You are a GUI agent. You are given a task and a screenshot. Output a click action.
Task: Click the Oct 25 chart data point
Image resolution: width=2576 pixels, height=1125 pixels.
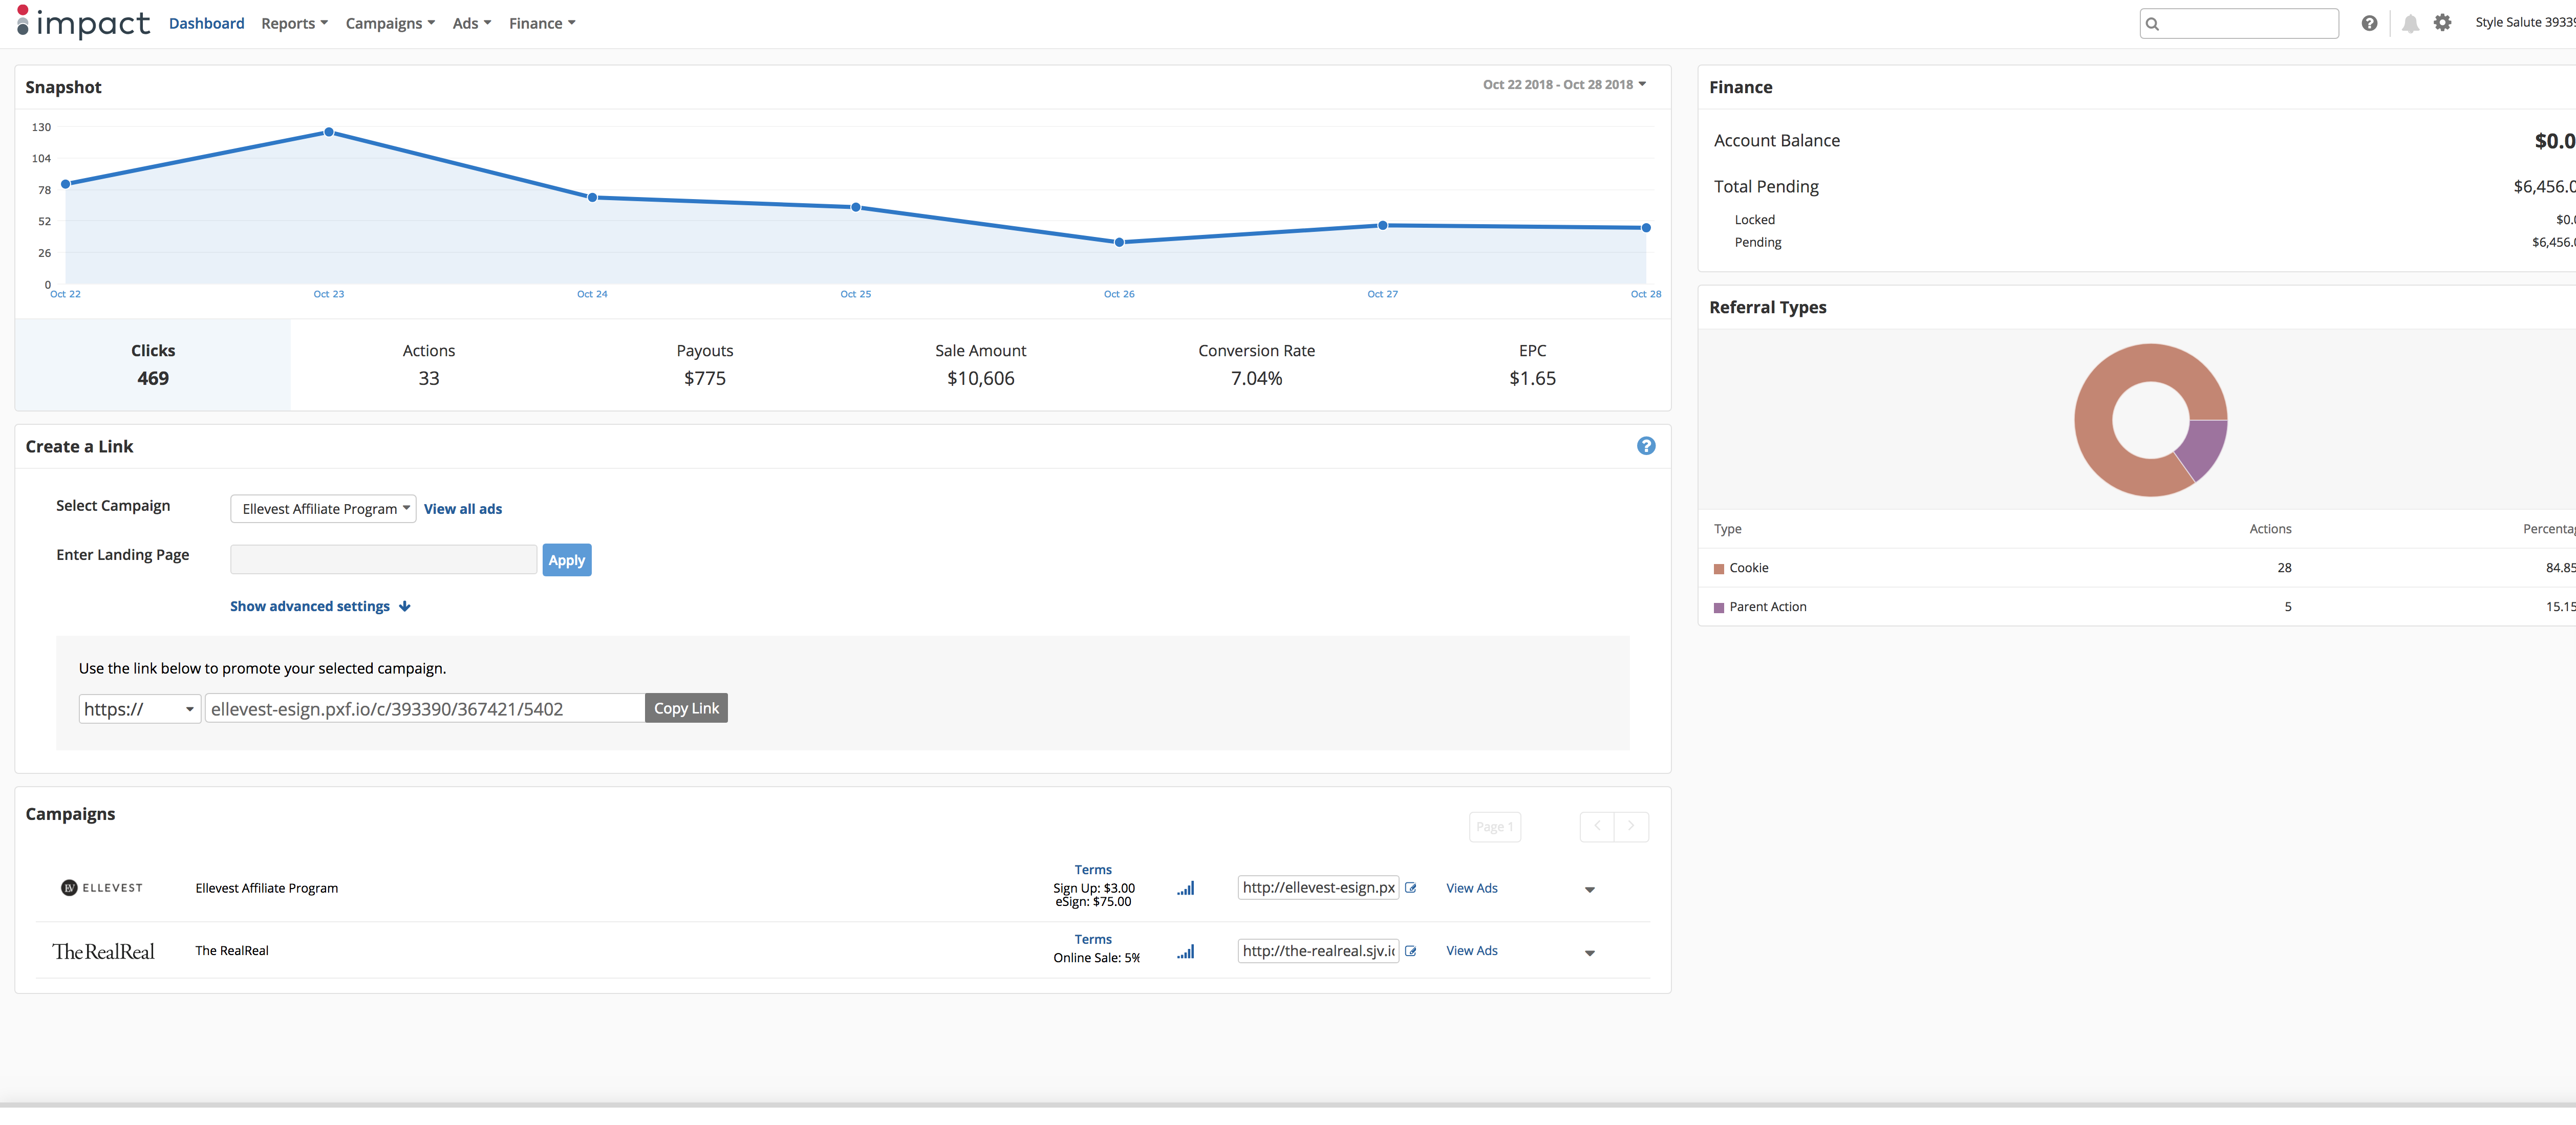tap(855, 207)
